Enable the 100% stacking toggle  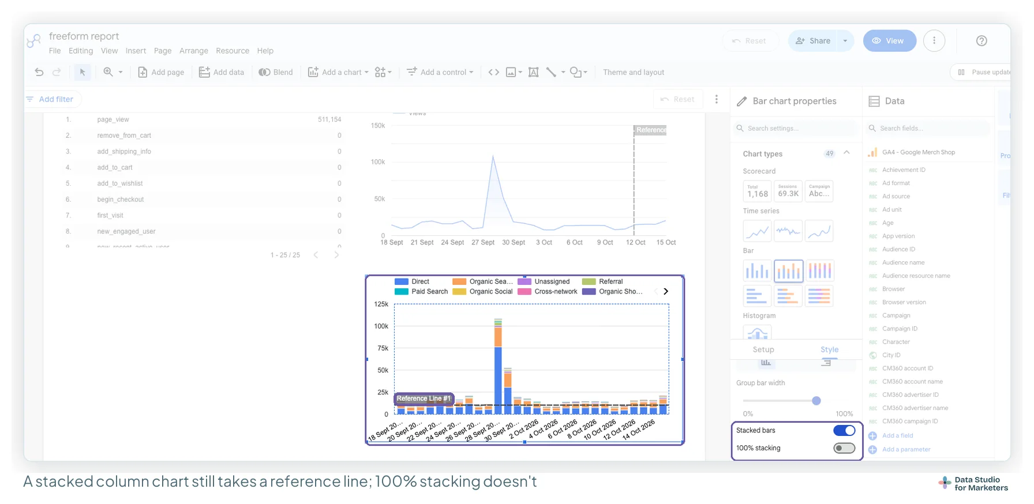coord(844,448)
